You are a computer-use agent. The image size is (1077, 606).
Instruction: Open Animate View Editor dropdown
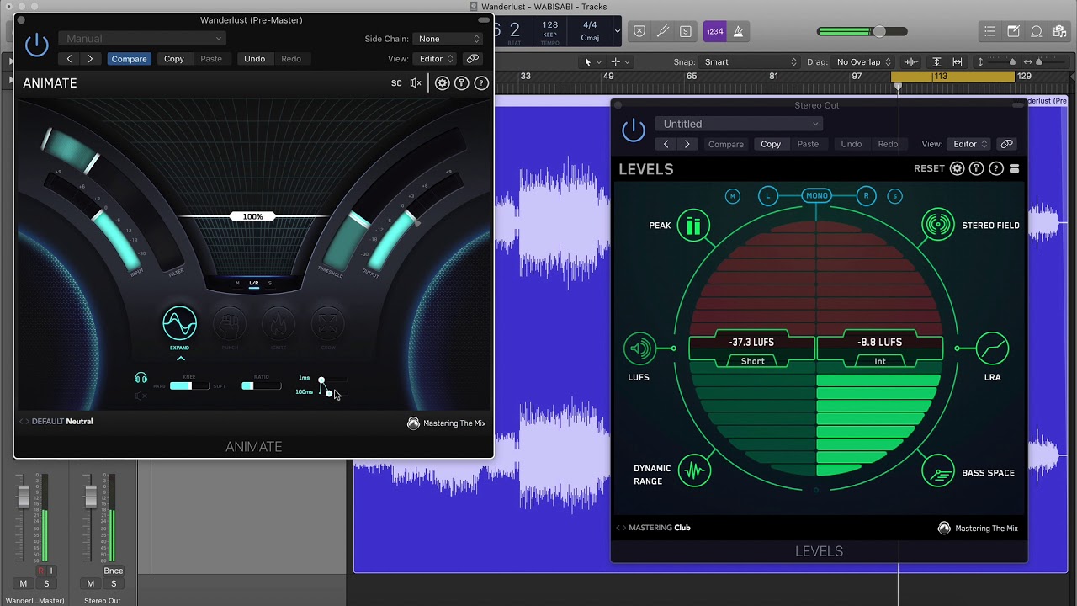(x=434, y=59)
